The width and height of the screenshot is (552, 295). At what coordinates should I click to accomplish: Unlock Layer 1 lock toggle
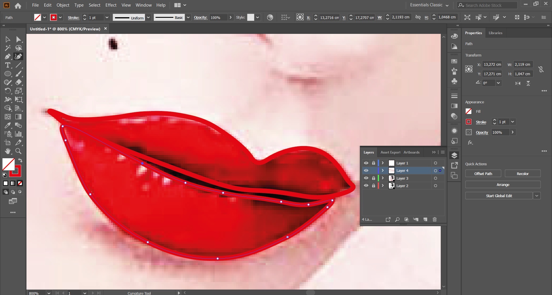pos(373,163)
